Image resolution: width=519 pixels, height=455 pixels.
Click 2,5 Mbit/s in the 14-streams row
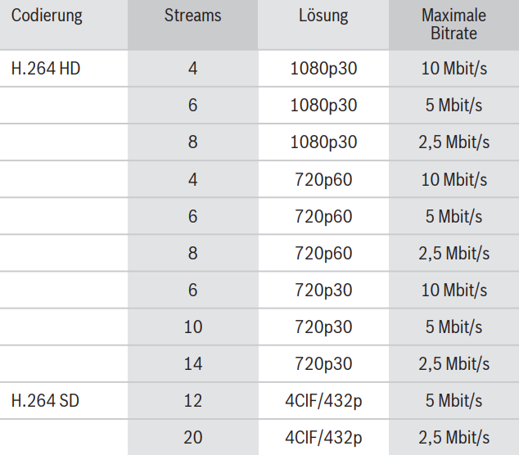pyautogui.click(x=454, y=364)
